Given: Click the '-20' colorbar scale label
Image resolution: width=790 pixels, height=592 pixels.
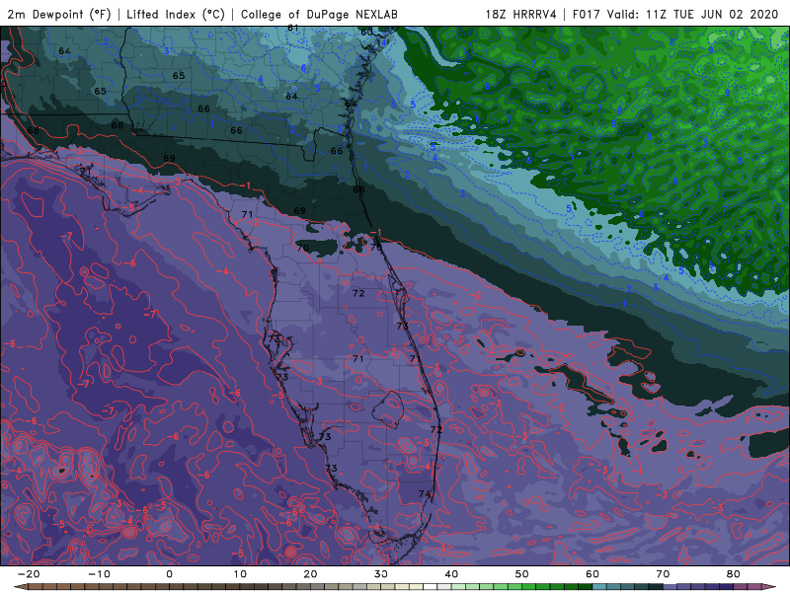Looking at the screenshot, I should [28, 574].
